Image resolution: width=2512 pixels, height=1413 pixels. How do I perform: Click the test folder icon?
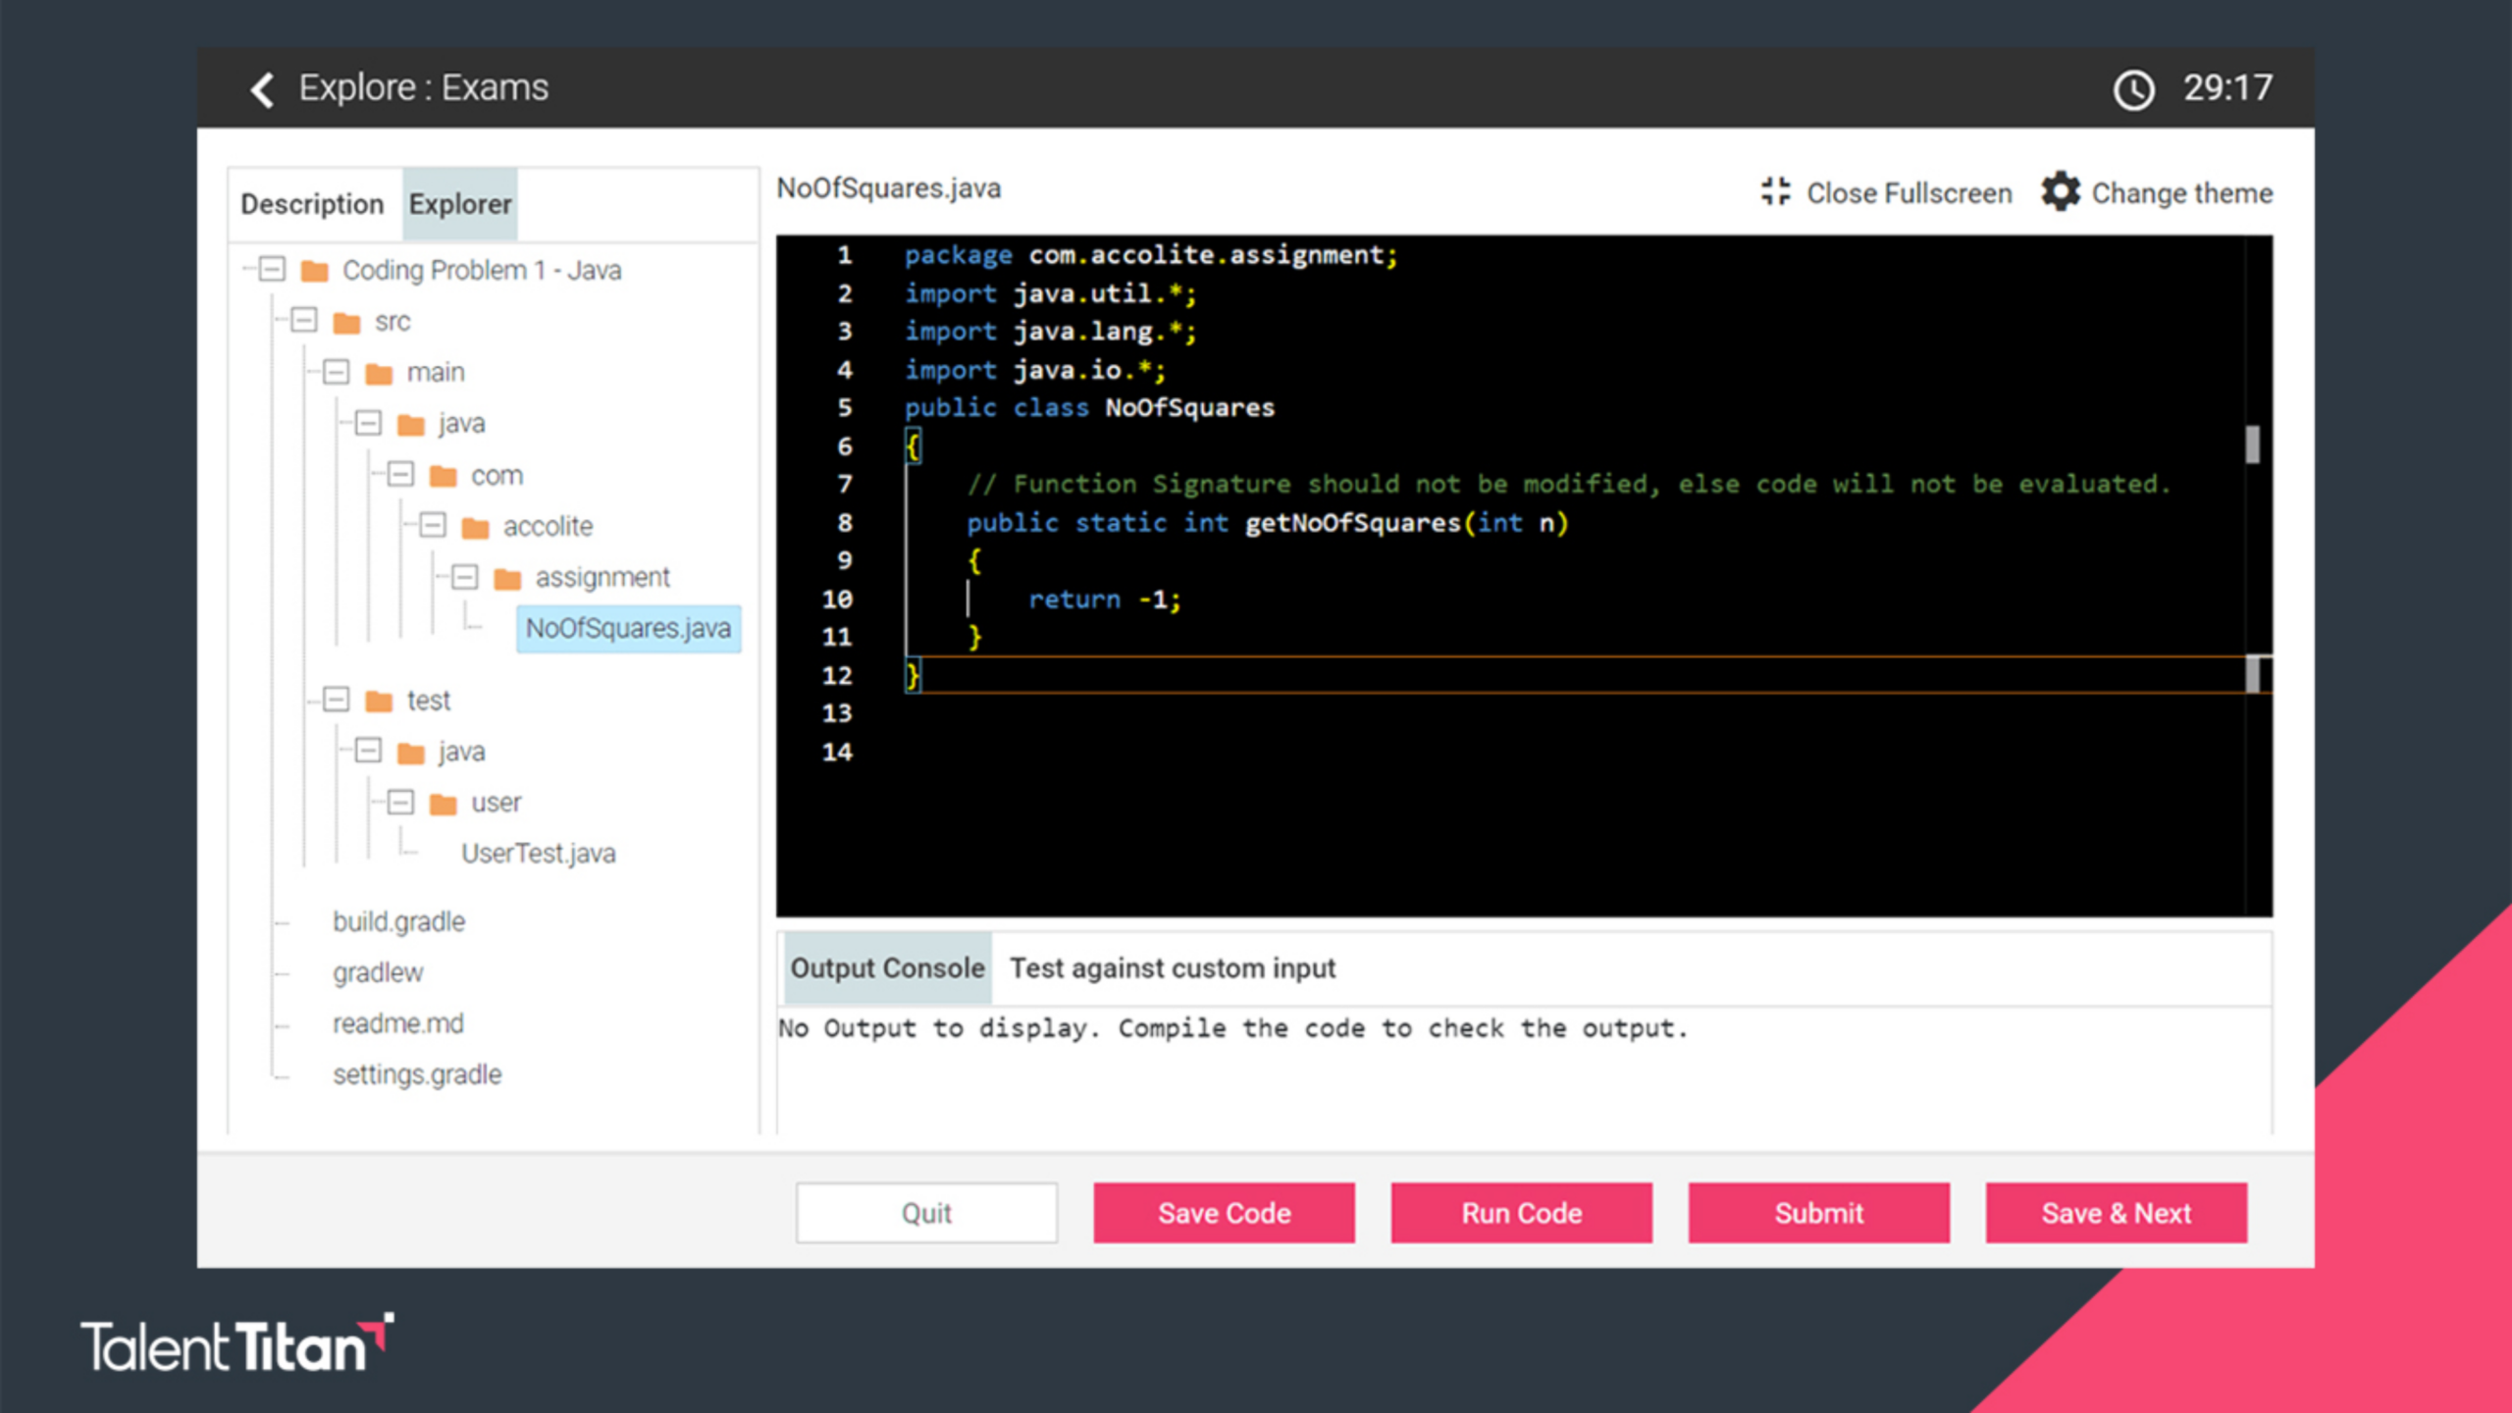click(379, 701)
